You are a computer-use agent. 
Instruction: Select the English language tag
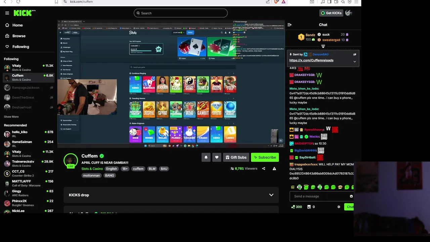112,169
